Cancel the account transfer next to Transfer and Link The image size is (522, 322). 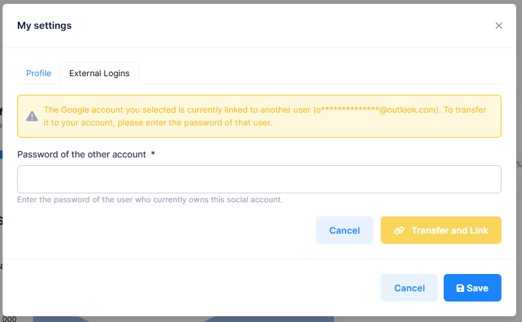tap(344, 230)
